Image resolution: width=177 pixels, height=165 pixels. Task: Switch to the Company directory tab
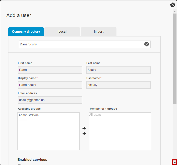coord(26,32)
